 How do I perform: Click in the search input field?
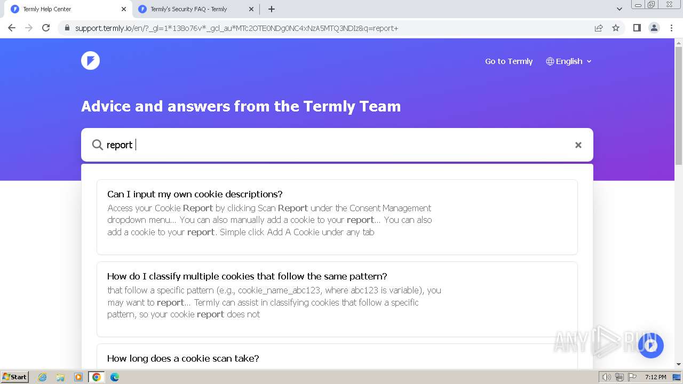coord(337,145)
